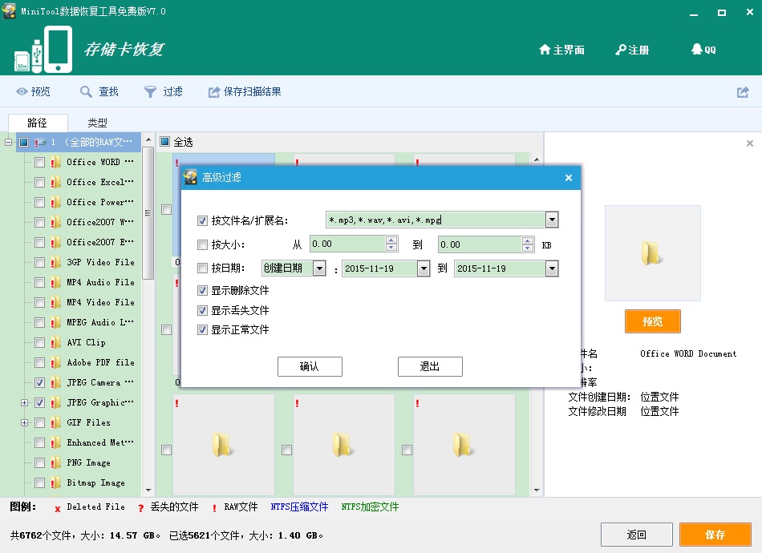Select MPEG Audio tree item
The width and height of the screenshot is (762, 553).
click(x=100, y=322)
